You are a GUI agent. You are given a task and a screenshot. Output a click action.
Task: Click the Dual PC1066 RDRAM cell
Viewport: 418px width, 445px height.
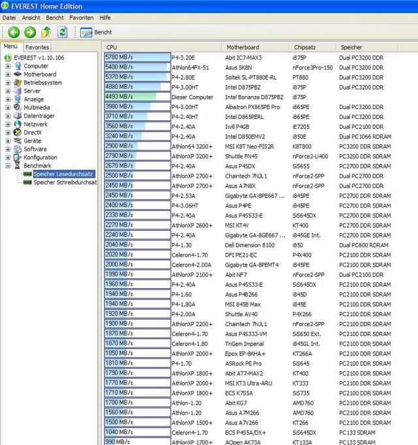[x=365, y=137]
